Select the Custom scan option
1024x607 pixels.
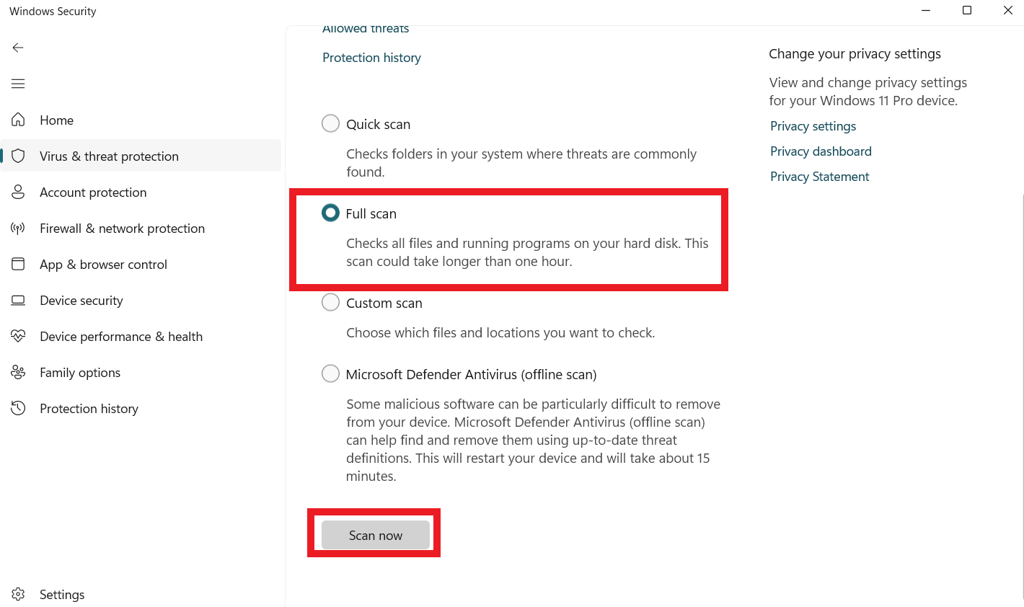tap(330, 303)
